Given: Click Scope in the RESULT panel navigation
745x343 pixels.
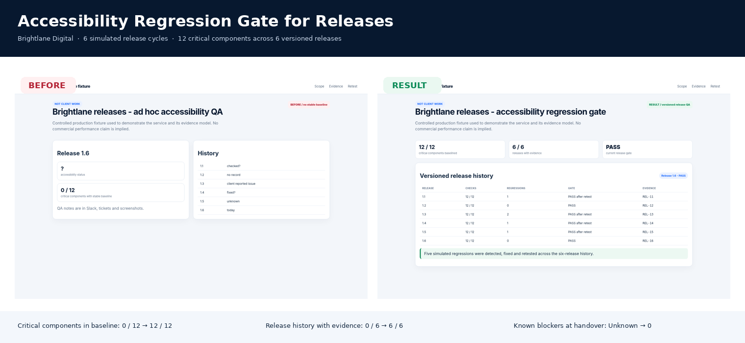Looking at the screenshot, I should [682, 86].
